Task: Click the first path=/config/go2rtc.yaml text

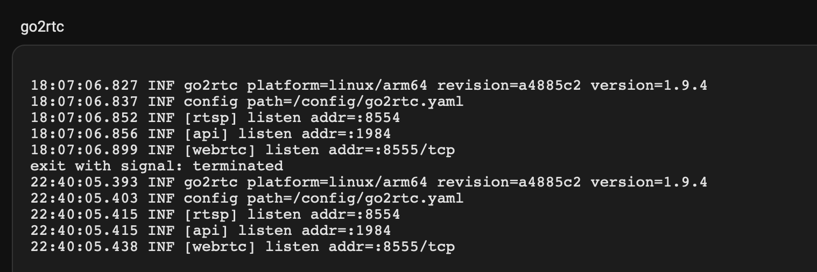Action: [355, 101]
